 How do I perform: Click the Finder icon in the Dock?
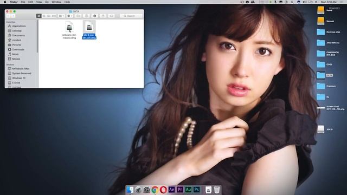[130, 190]
